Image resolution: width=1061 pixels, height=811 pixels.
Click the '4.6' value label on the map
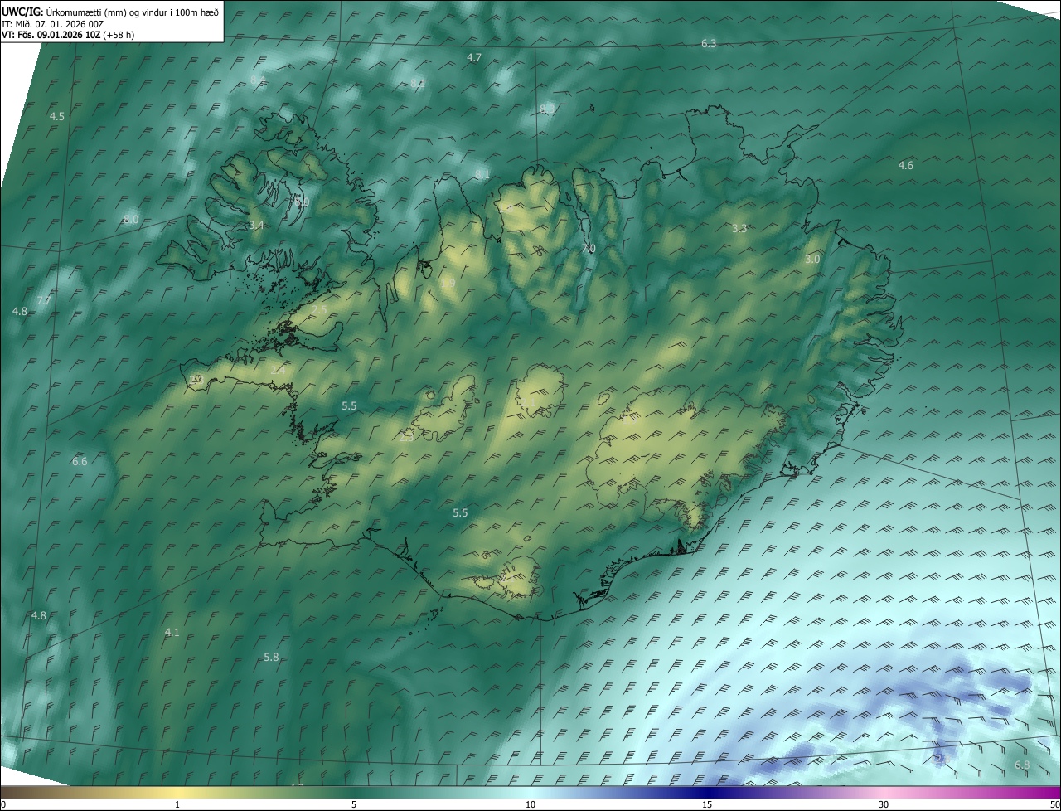906,165
